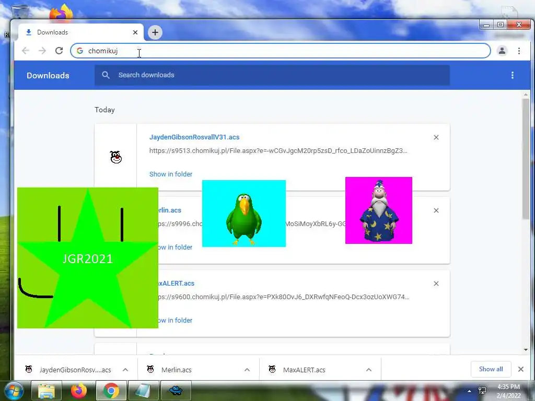
Task: Click the Today section heading
Action: [104, 110]
